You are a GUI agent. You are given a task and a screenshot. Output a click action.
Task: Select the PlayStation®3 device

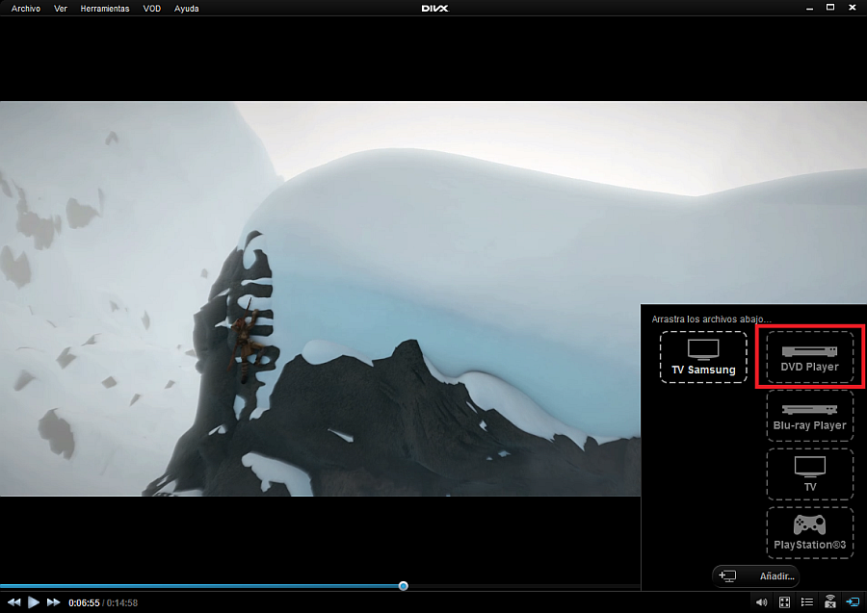pyautogui.click(x=809, y=533)
